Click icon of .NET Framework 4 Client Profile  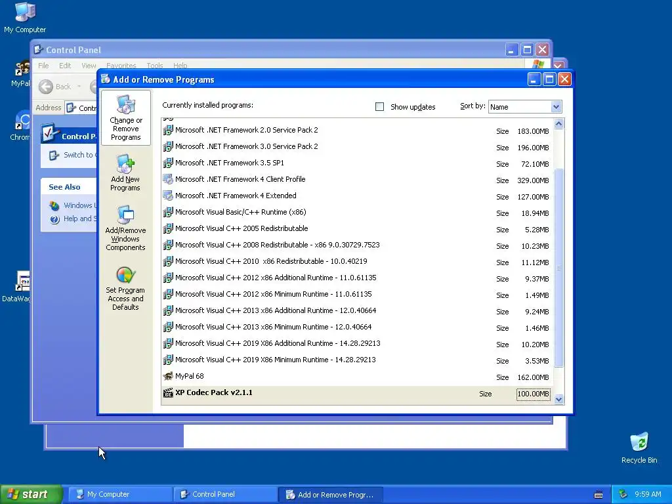(168, 179)
